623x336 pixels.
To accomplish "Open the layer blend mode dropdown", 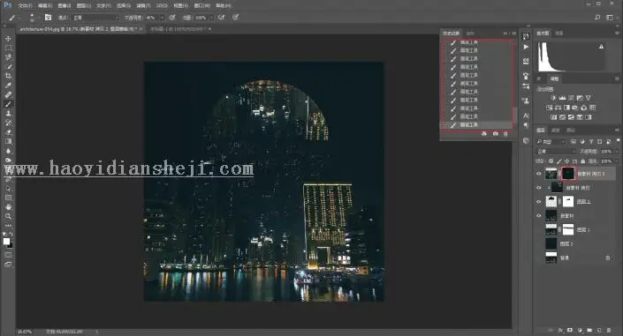I will pos(556,152).
